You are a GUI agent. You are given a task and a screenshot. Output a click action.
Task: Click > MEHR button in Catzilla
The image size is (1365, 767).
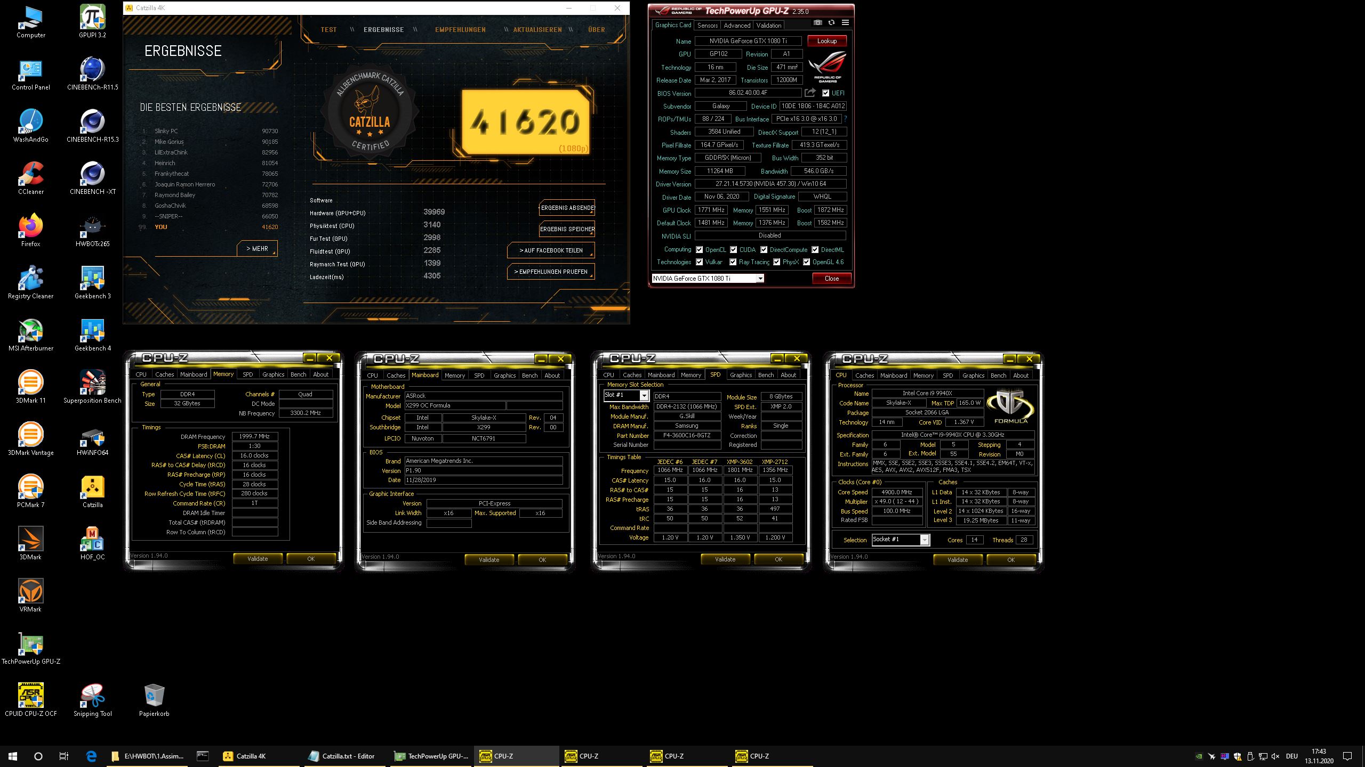coord(257,249)
